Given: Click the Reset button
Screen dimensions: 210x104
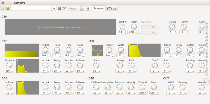Looking at the screenshot, I should [73, 8].
